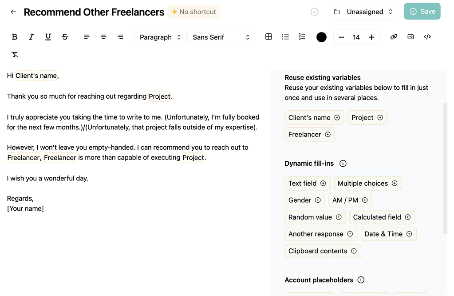Viewport: 454px width, 296px height.
Task: Open the font color picker
Action: click(321, 37)
